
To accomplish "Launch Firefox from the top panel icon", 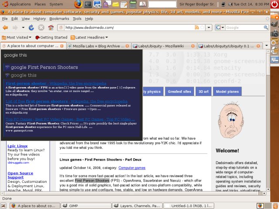I will [x=78, y=4].
